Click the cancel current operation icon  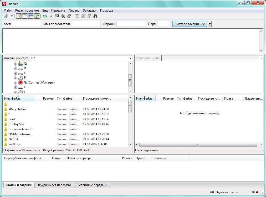click(x=57, y=16)
